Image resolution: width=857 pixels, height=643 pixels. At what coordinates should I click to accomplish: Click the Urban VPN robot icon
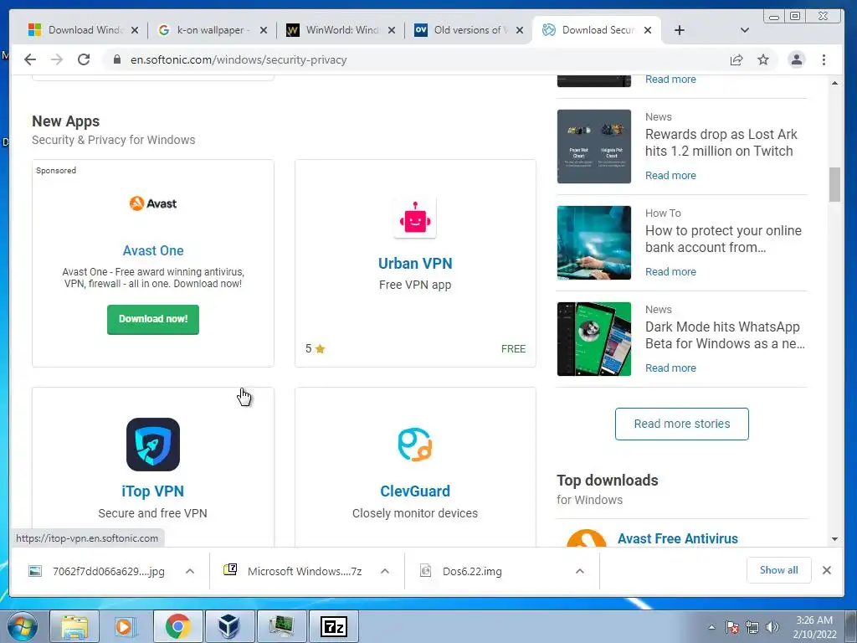(x=415, y=219)
